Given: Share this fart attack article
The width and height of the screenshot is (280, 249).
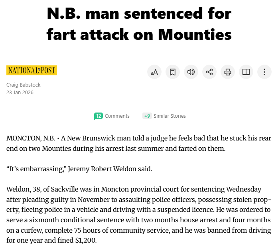Looking at the screenshot, I should [209, 72].
